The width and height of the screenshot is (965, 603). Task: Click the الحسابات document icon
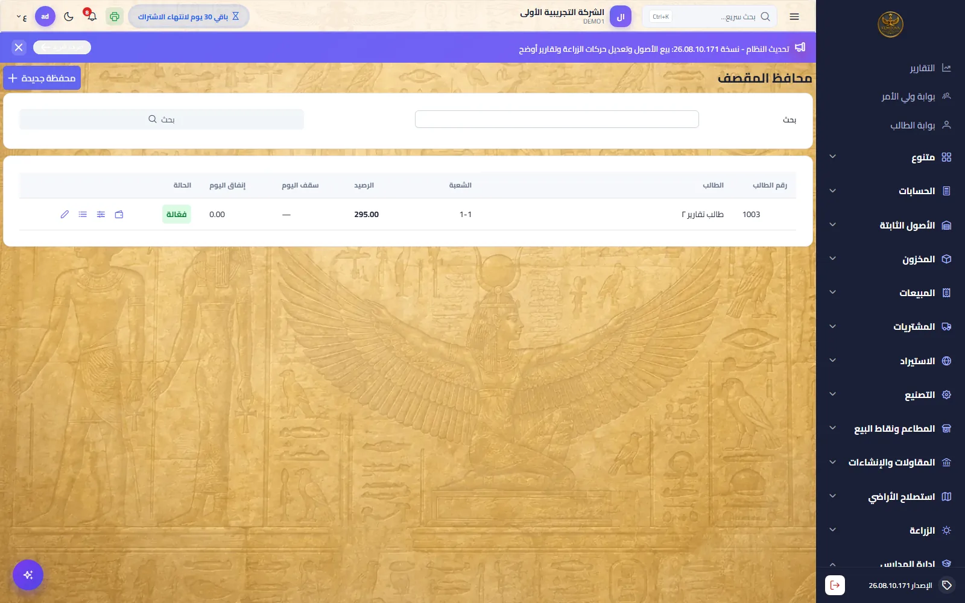(x=946, y=191)
